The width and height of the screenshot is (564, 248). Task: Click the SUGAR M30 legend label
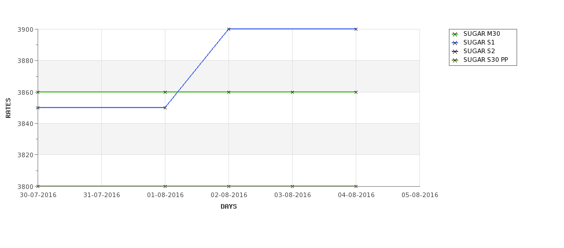coord(482,34)
